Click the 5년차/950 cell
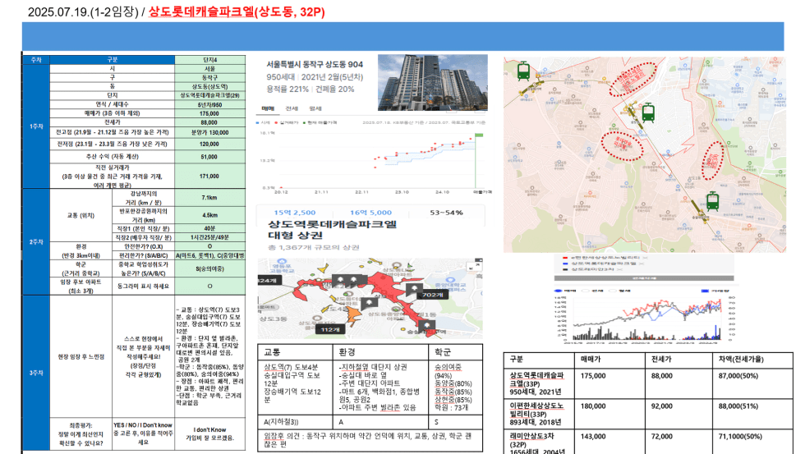Screen dimensions: 805x454 (x=210, y=104)
